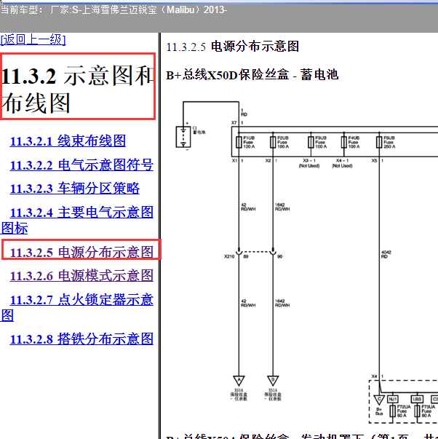This screenshot has width=438, height=439.
Task: Click the F1UB 100 A fuse symbol
Action: tap(239, 142)
